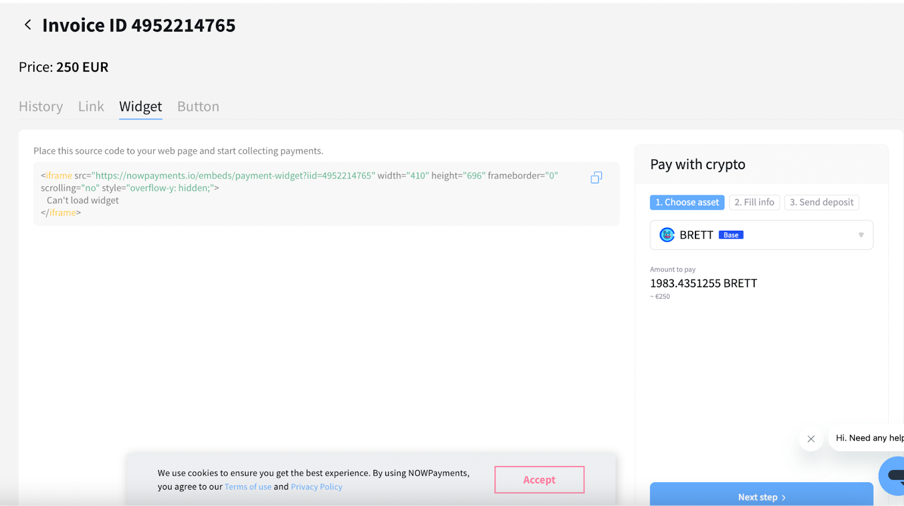Open the Send deposit step

click(x=822, y=203)
